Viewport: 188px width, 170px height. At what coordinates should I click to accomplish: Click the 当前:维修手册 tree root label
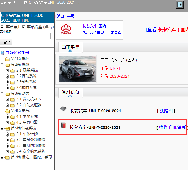(17, 53)
